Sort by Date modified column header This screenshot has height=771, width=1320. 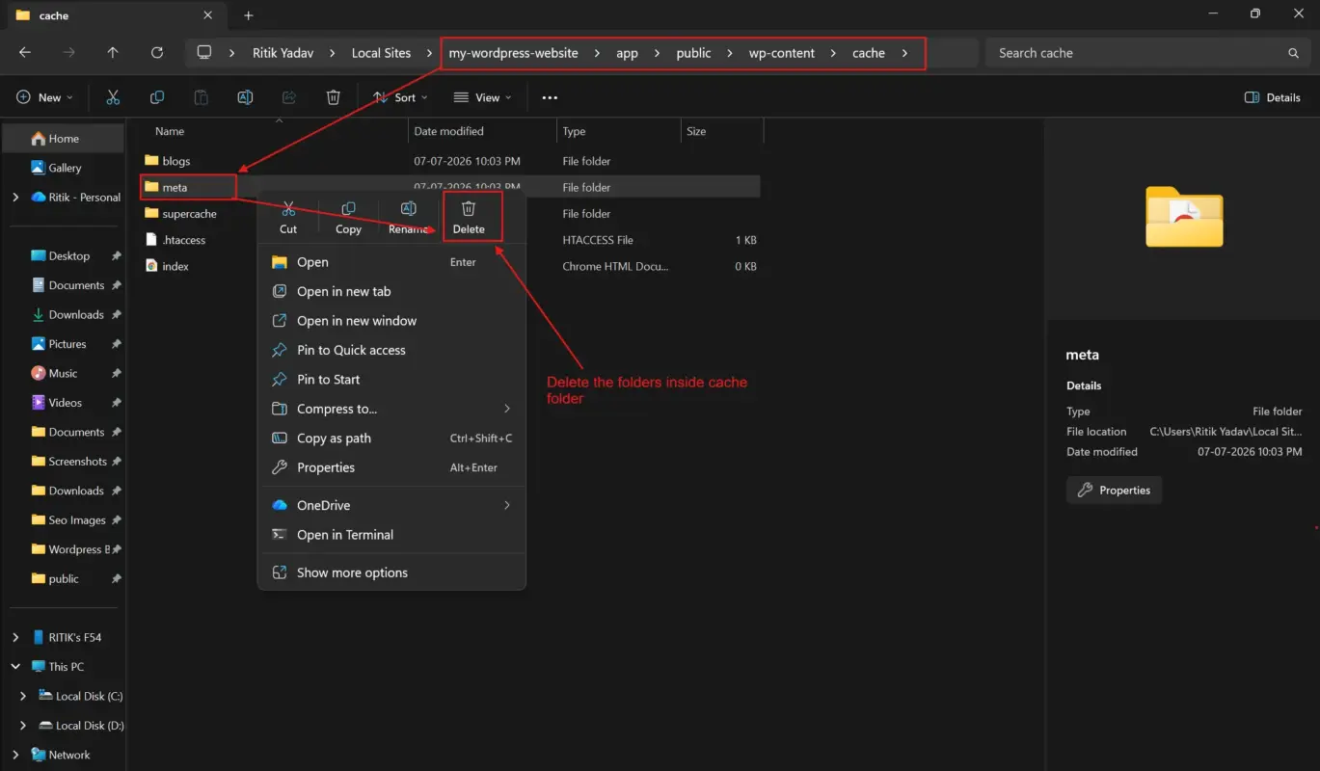click(x=448, y=131)
